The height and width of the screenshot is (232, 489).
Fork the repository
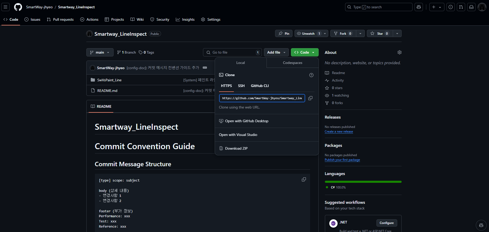click(x=343, y=33)
